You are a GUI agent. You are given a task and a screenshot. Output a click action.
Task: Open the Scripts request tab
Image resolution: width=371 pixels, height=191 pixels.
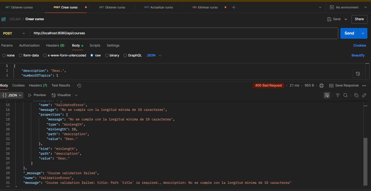[x=95, y=45]
